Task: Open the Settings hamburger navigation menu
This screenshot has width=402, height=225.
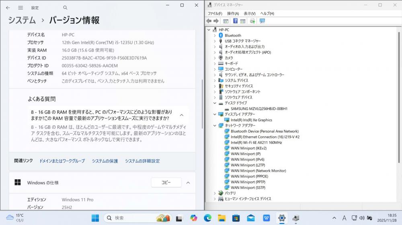Action: click(x=21, y=8)
